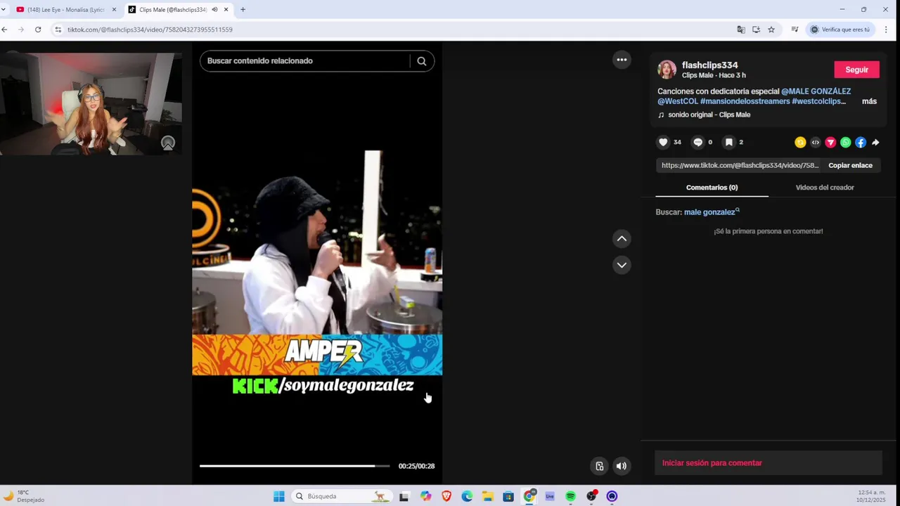Screen dimensions: 900x506
Task: Open the three-dot video options menu
Action: (622, 60)
